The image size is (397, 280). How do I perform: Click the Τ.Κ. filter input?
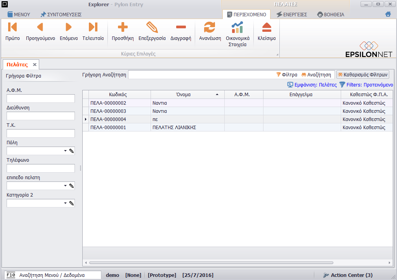40,133
